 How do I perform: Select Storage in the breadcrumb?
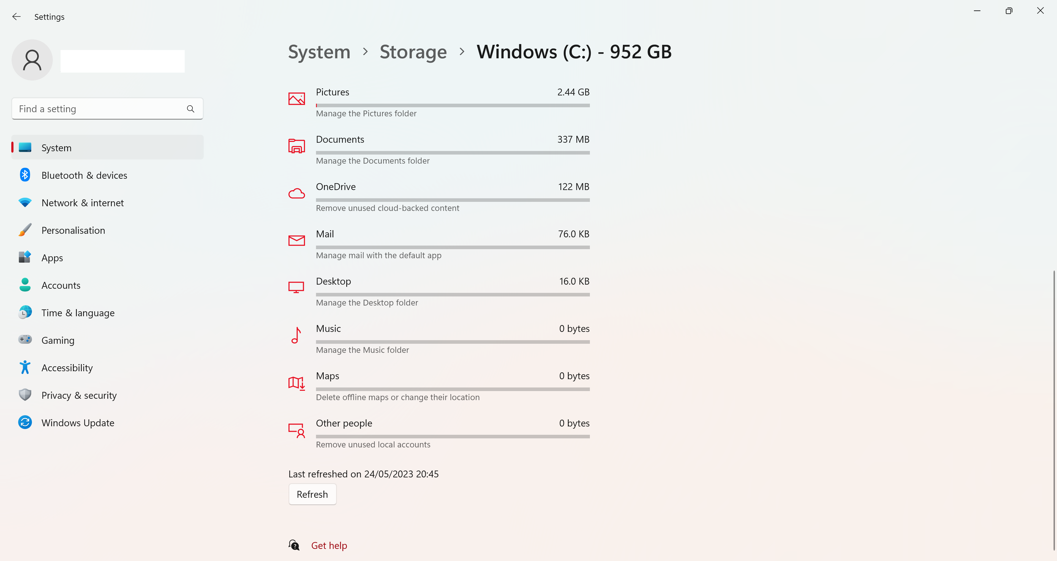(413, 52)
